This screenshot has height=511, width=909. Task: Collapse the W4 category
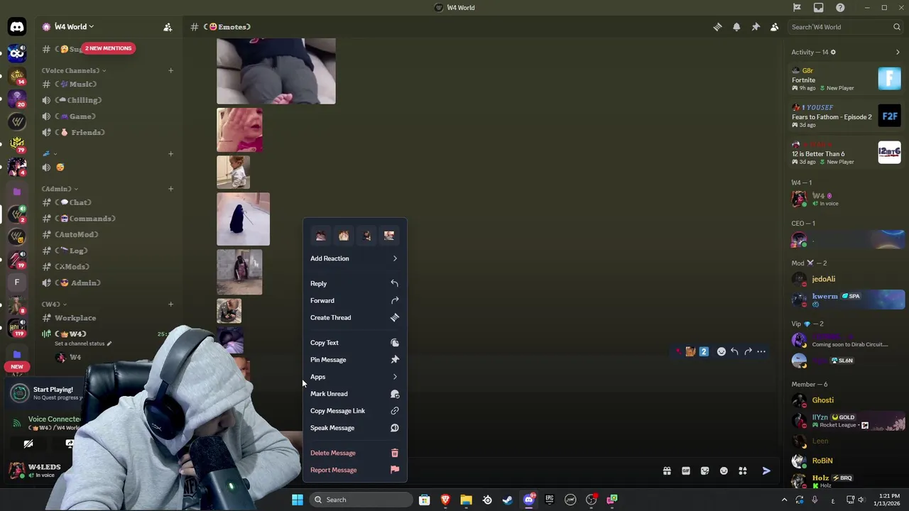tap(54, 304)
